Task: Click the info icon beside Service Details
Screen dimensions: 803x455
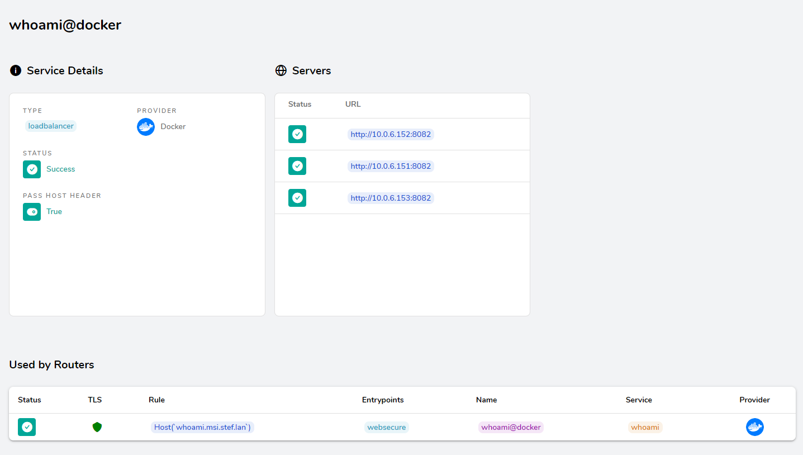Action: pyautogui.click(x=16, y=70)
